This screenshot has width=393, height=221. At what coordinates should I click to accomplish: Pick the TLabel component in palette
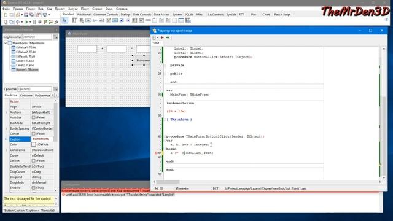pos(95,20)
